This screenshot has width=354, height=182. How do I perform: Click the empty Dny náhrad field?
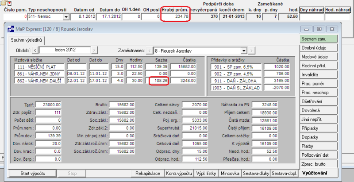tap(312, 17)
